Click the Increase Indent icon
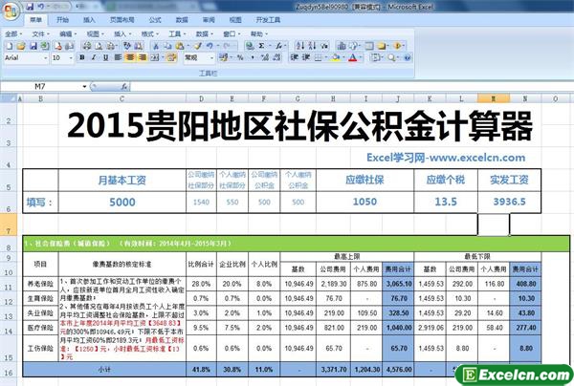This screenshot has width=574, height=386. tap(306, 57)
